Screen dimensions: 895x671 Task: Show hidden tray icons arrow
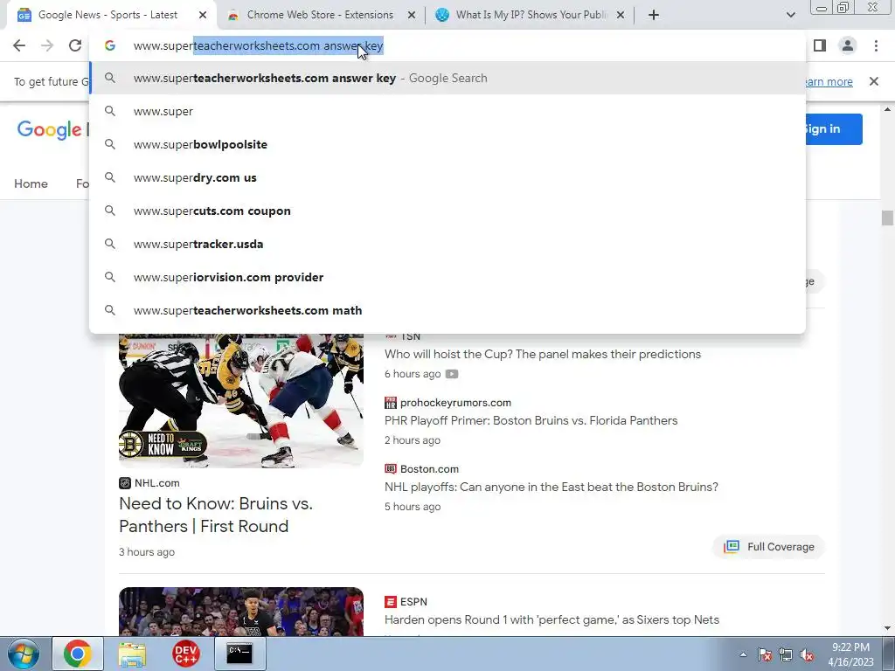pos(743,654)
